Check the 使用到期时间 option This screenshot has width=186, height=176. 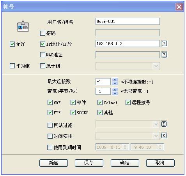point(50,147)
